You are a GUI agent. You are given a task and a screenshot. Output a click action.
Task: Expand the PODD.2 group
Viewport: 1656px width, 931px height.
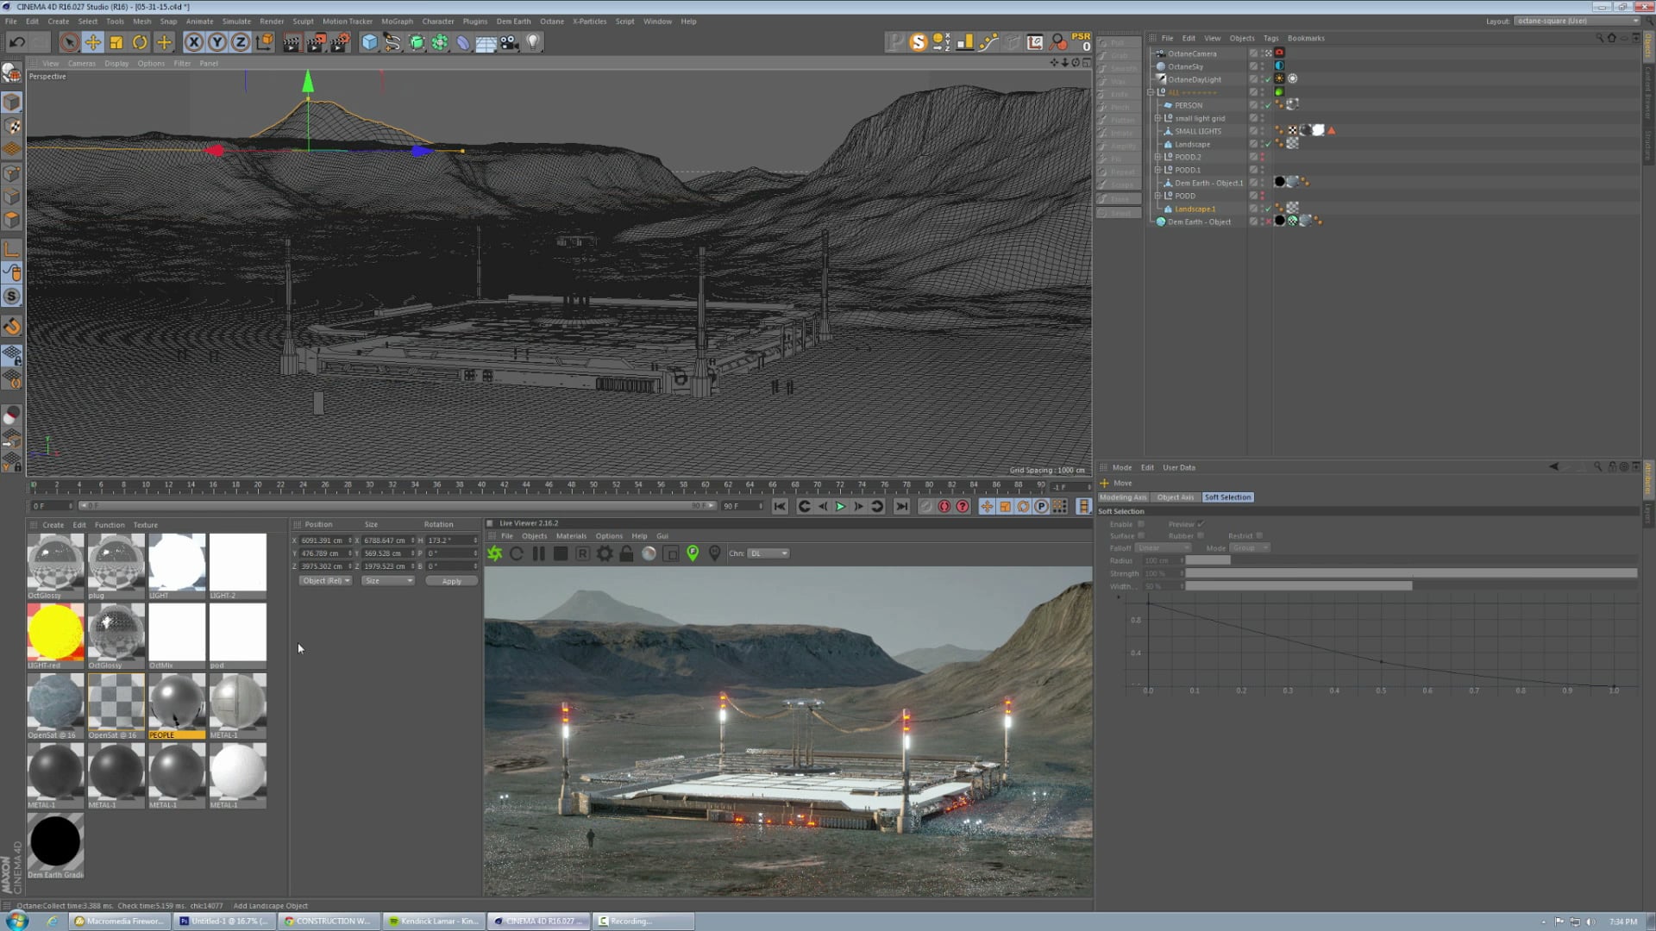click(1157, 157)
